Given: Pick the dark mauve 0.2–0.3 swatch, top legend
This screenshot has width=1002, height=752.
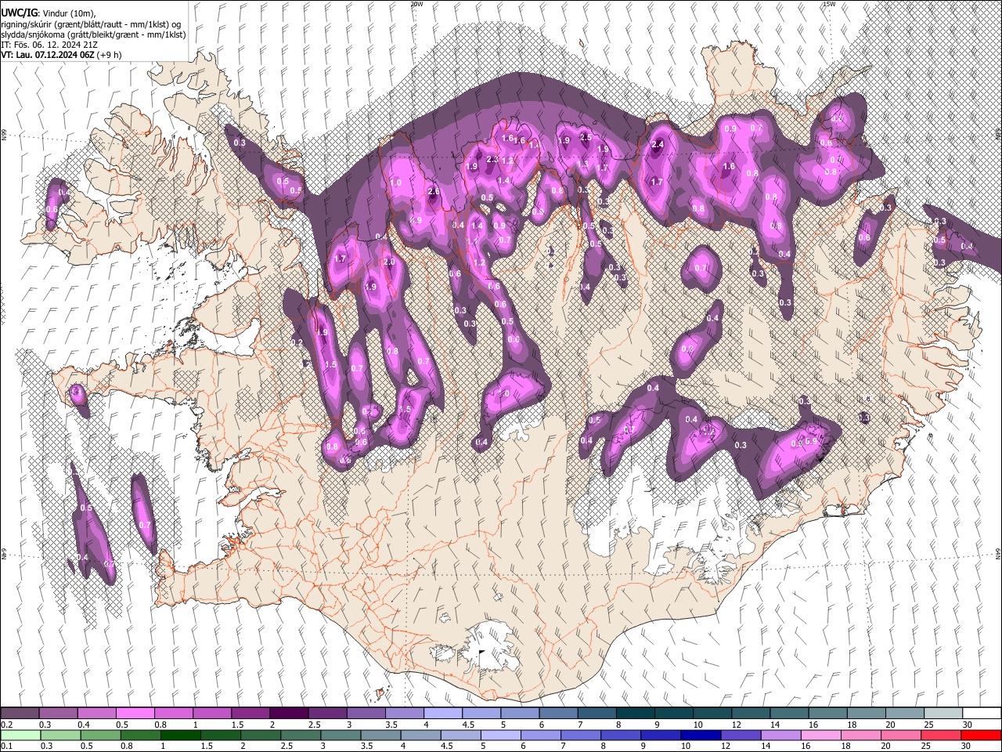Looking at the screenshot, I should (20, 713).
